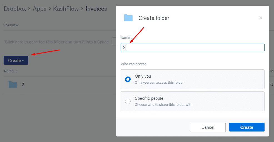Click the folder icon in Create folder dialog

(128, 18)
